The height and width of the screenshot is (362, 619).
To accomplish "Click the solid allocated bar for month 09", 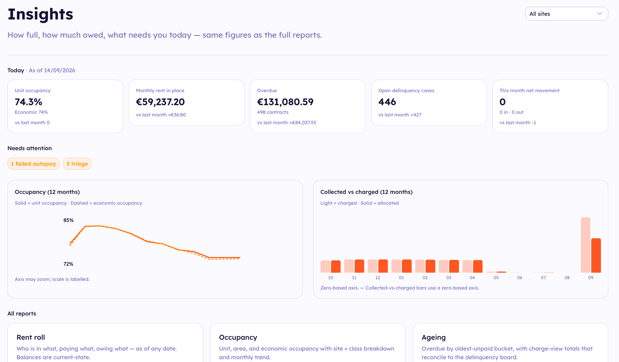I will (x=596, y=256).
